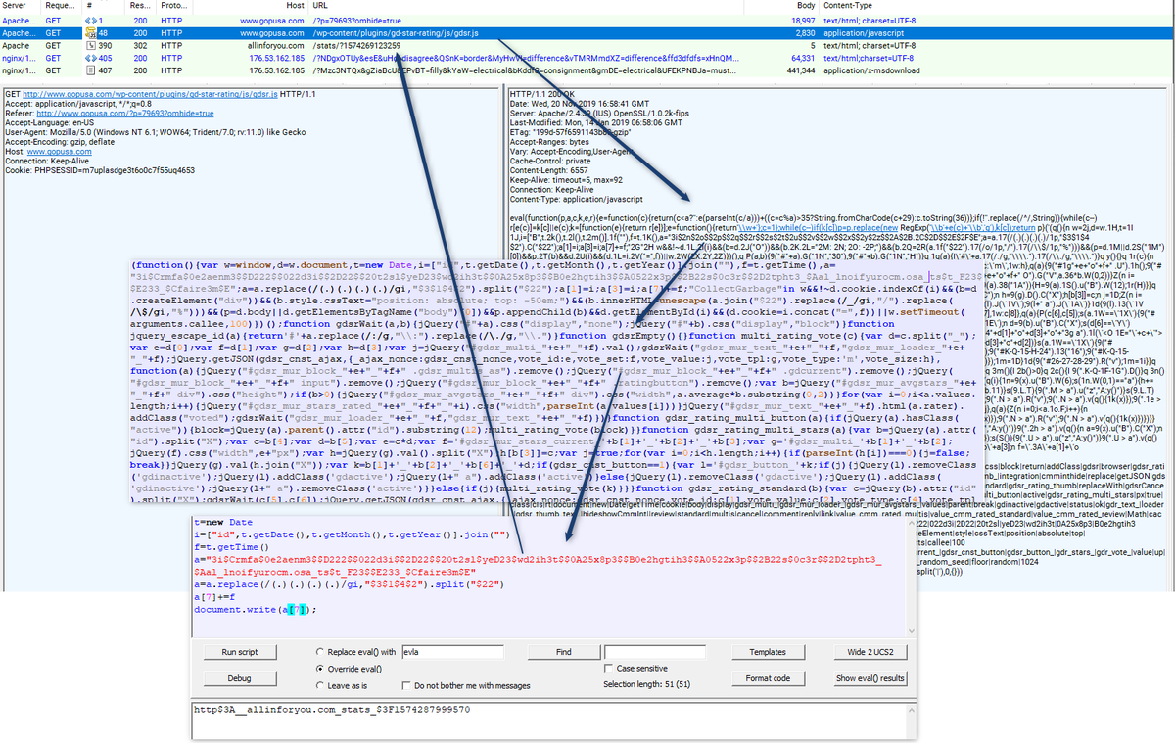This screenshot has width=1175, height=743.
Task: Open the Templates button
Action: (767, 651)
